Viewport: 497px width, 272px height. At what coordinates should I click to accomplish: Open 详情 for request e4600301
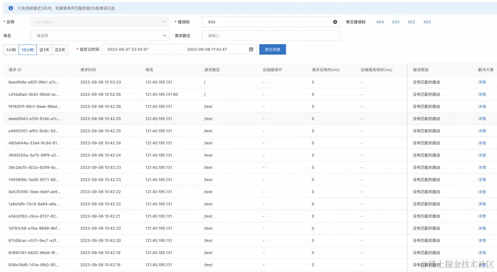coord(482,131)
